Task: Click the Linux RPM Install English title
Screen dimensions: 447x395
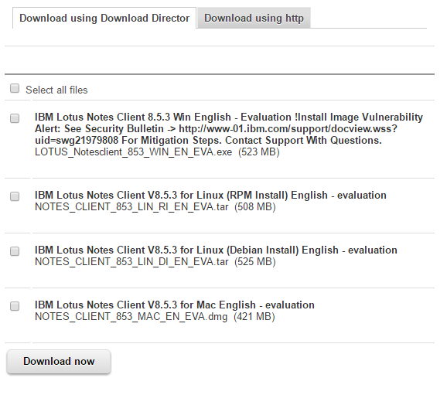Action: tap(210, 196)
